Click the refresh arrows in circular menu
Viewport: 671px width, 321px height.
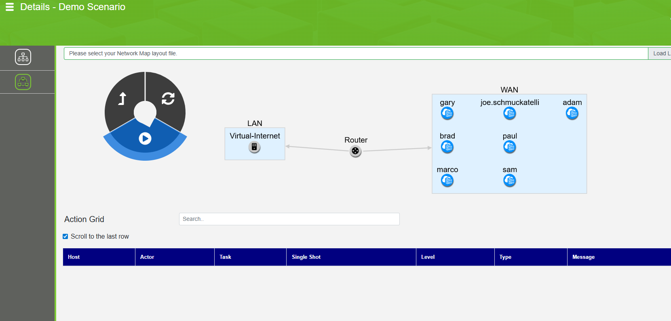[168, 99]
